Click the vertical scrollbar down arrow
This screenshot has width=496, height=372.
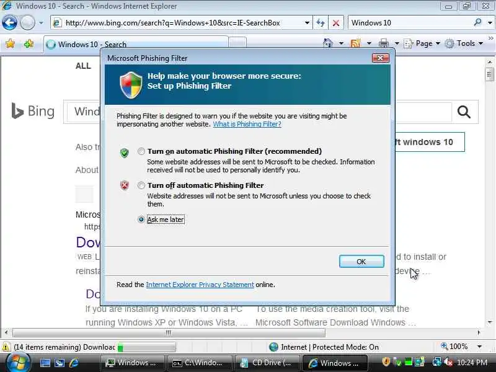[489, 322]
